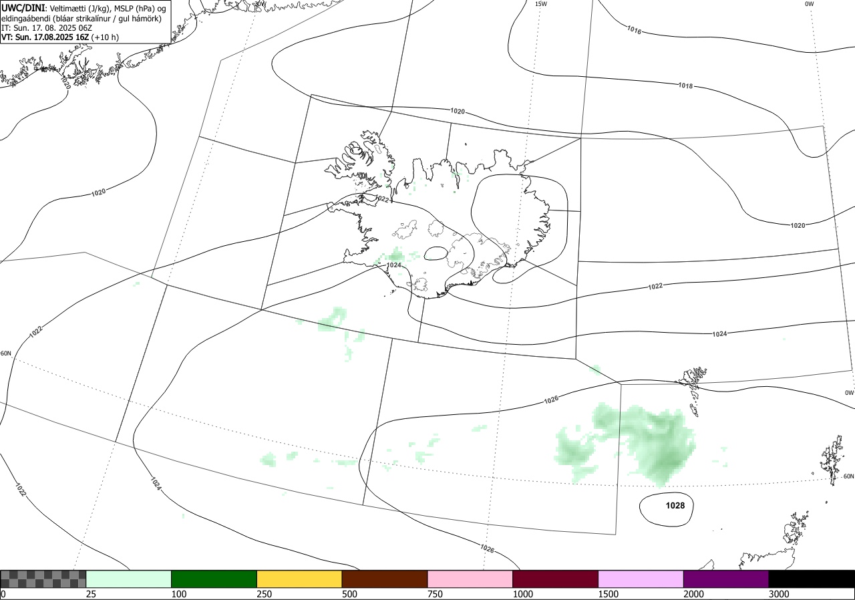This screenshot has width=855, height=600.
Task: Select the '1016' isobar label
Action: 635,29
